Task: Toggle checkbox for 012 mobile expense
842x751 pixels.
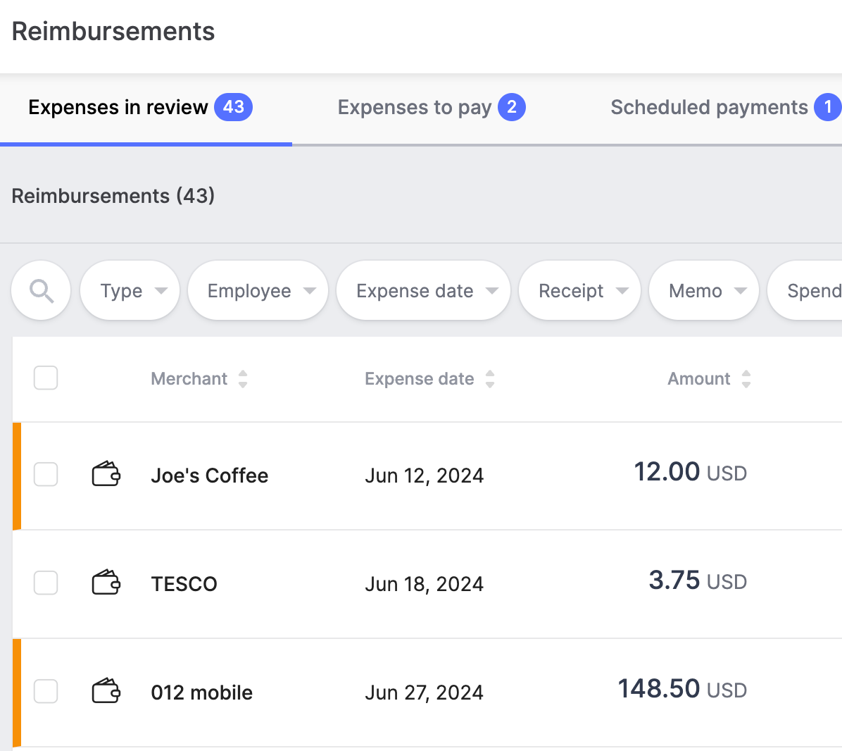Action: pyautogui.click(x=46, y=691)
